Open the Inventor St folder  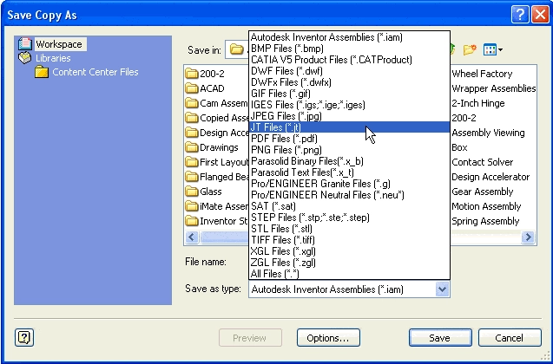tap(216, 221)
